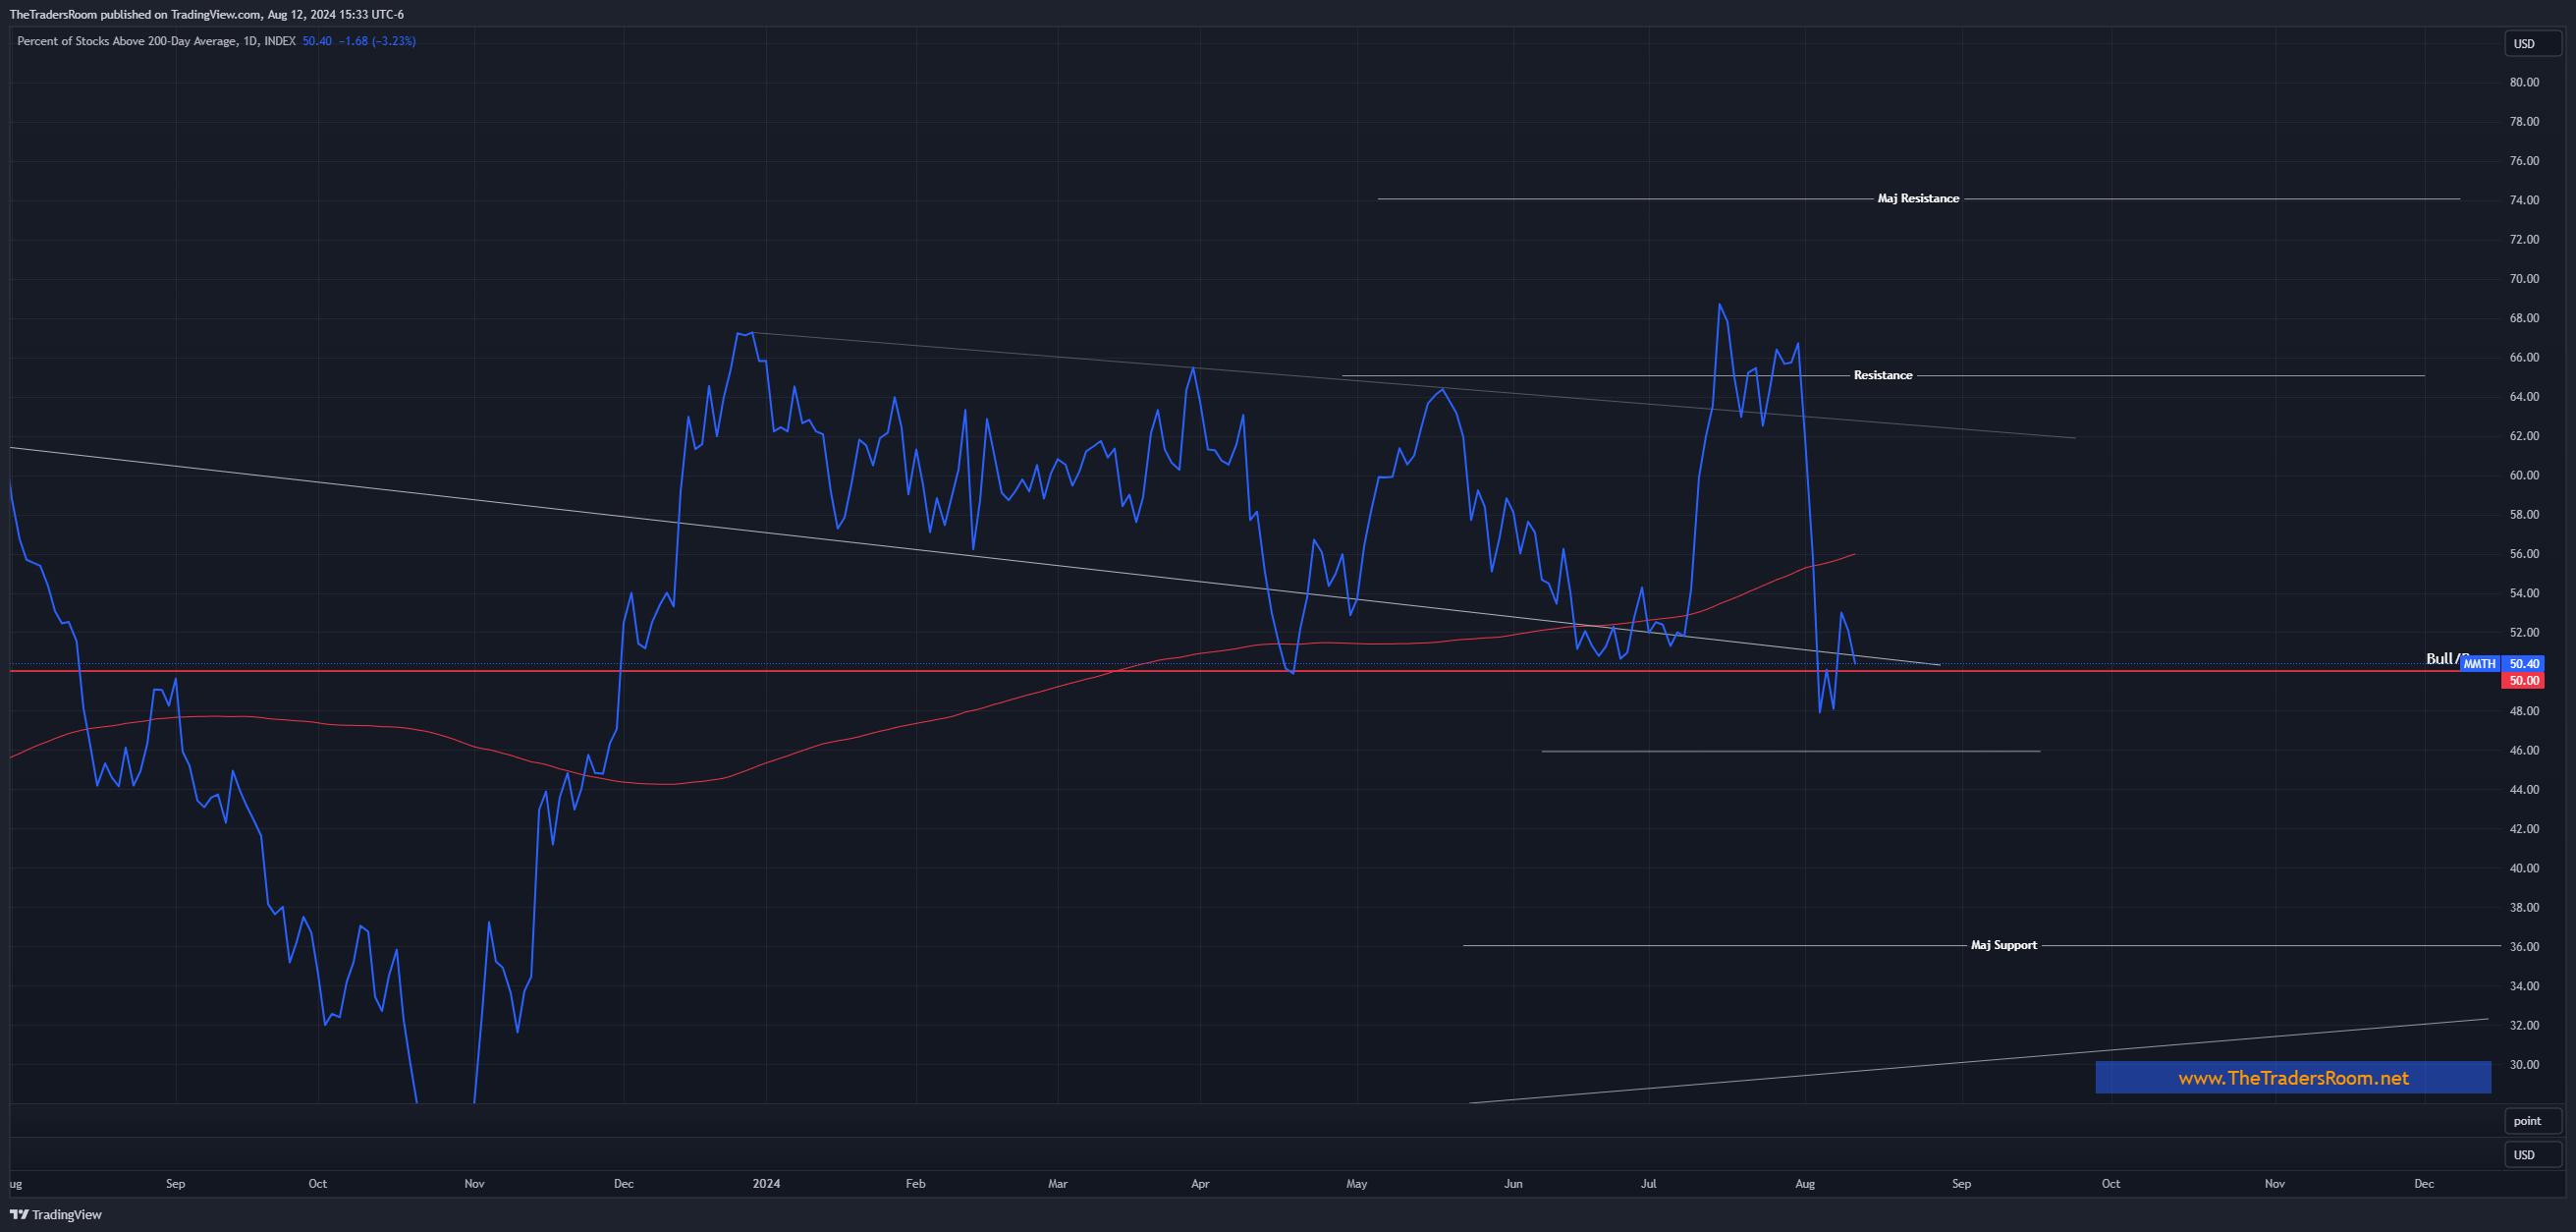The height and width of the screenshot is (1232, 2576).
Task: Select the Aug label near chart's last bar
Action: (1804, 1183)
